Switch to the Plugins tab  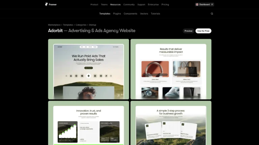pos(117,14)
